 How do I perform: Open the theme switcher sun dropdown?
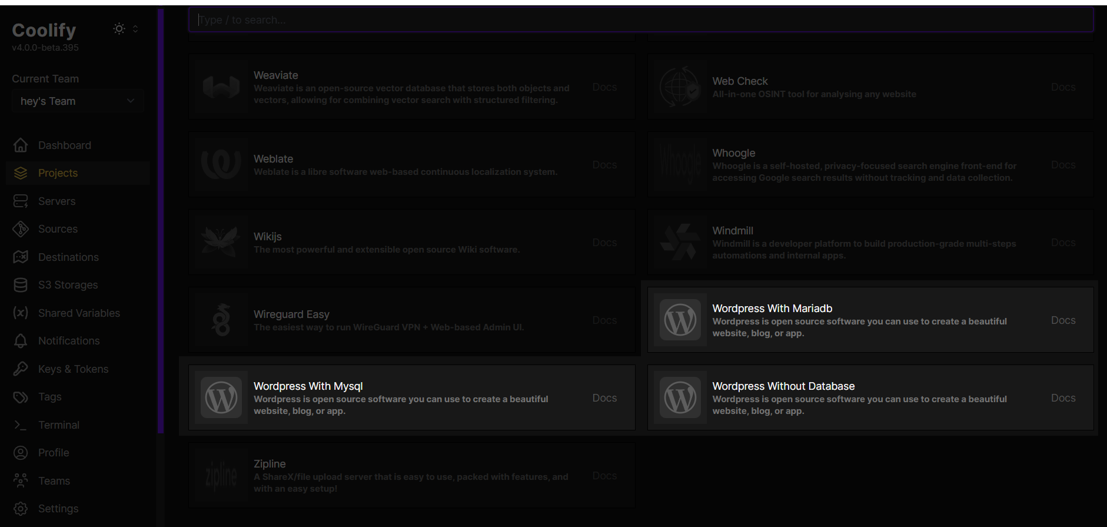126,29
